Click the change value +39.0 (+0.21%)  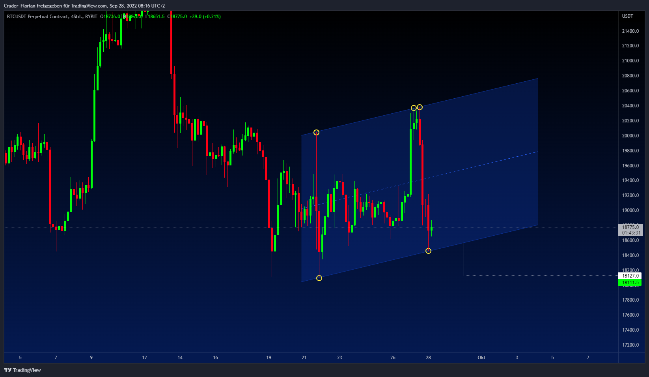pyautogui.click(x=205, y=17)
